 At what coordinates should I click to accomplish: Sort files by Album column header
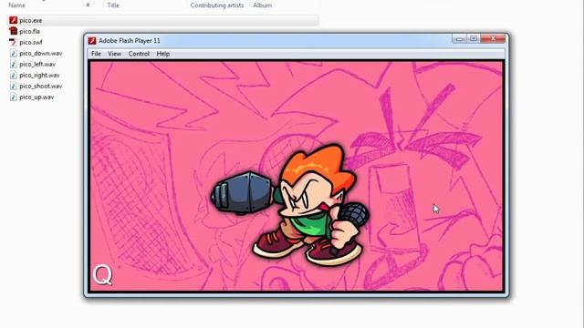(262, 5)
